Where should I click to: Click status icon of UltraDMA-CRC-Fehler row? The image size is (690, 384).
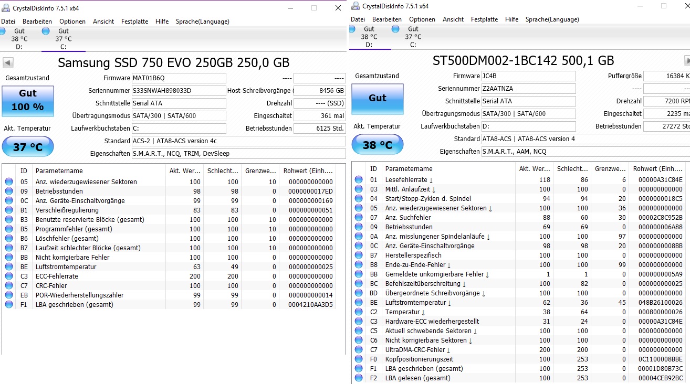click(359, 350)
